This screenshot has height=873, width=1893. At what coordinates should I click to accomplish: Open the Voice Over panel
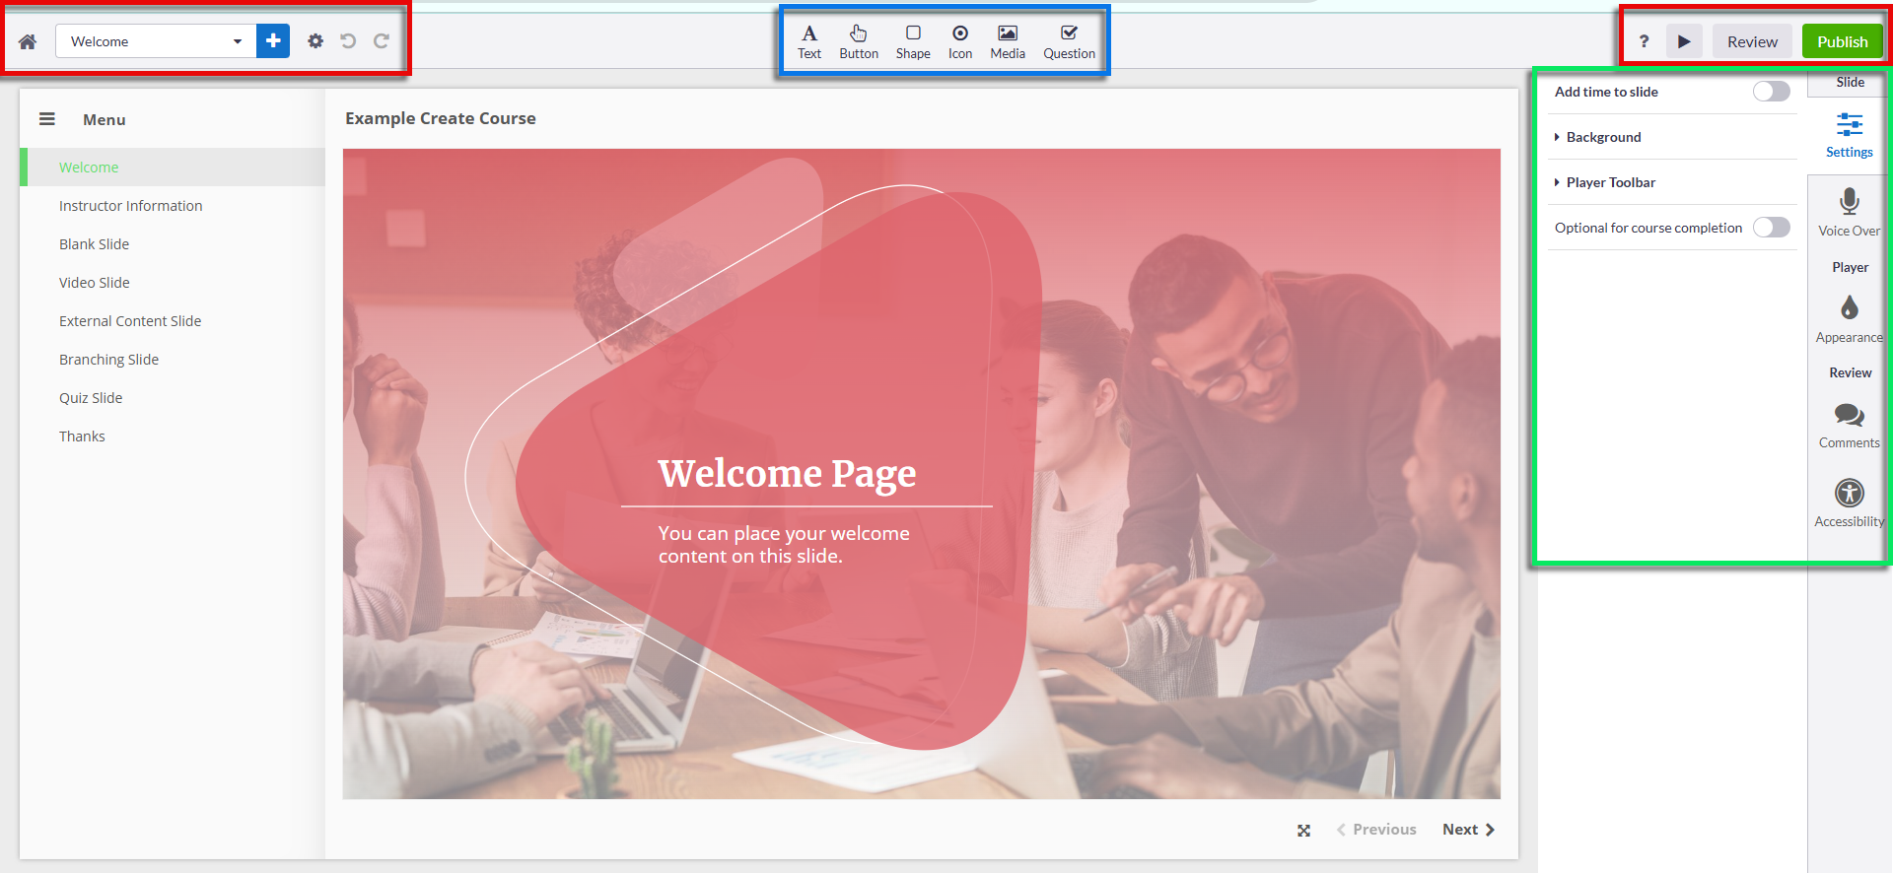click(x=1849, y=213)
